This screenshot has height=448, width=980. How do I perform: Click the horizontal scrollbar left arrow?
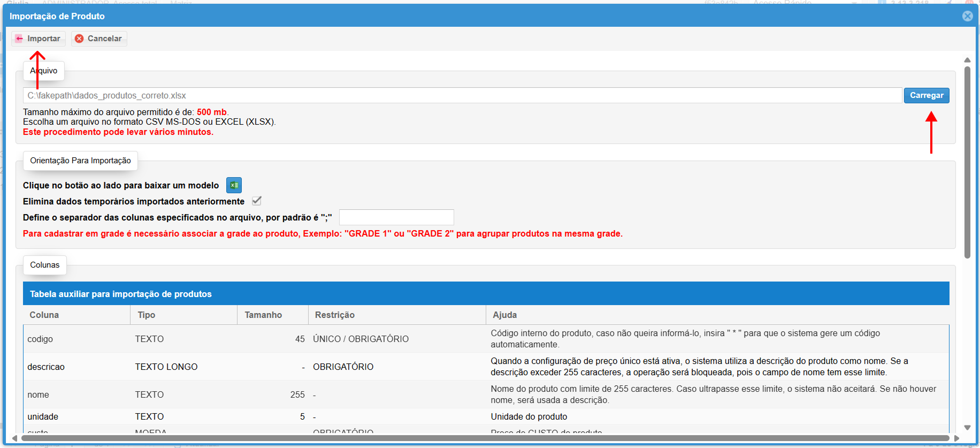(14, 438)
